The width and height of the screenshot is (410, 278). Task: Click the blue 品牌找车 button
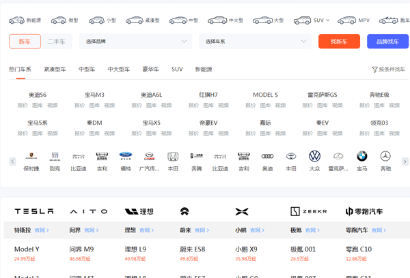coord(387,42)
